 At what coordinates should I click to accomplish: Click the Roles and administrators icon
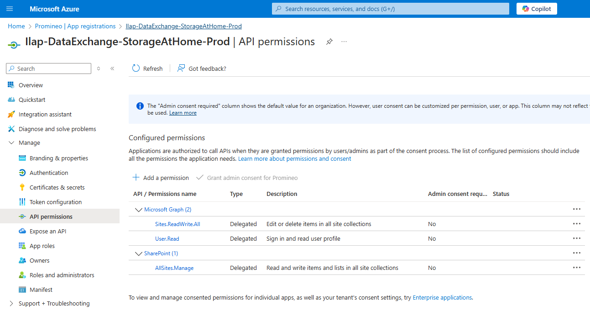(x=22, y=275)
